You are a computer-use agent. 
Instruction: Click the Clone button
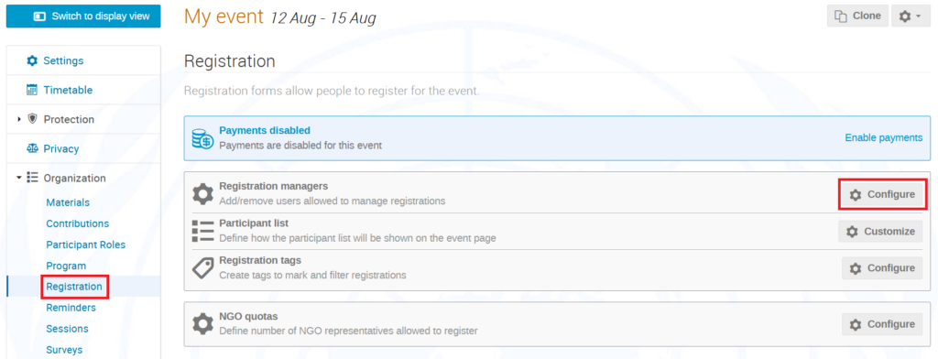click(x=857, y=16)
